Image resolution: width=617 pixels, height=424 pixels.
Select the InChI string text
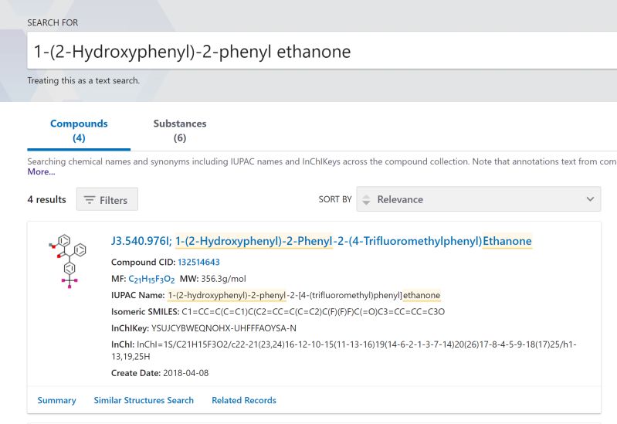[344, 351]
